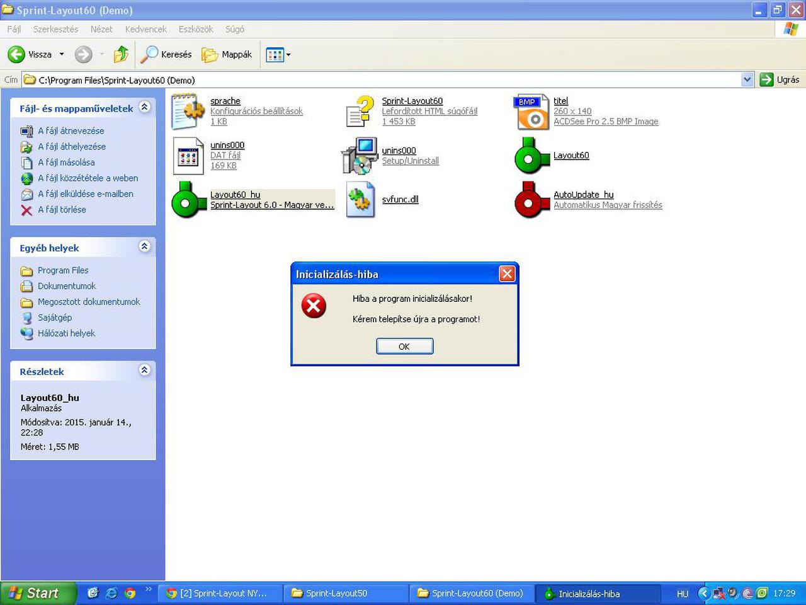Open the views button dropdown arrow
This screenshot has width=806, height=605.
click(x=288, y=55)
